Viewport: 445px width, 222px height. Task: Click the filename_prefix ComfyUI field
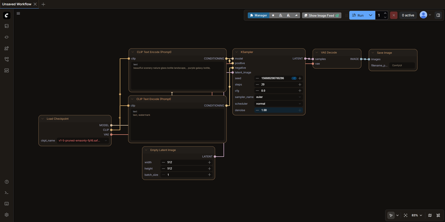pos(403,65)
